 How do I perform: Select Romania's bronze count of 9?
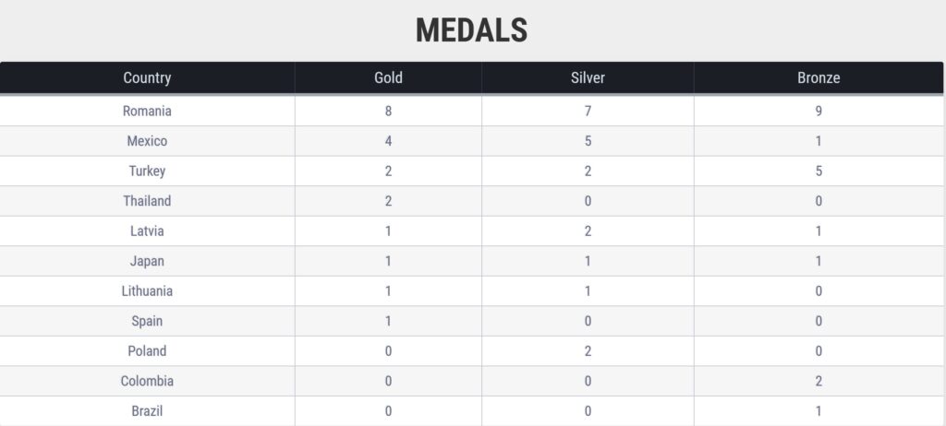(x=819, y=112)
